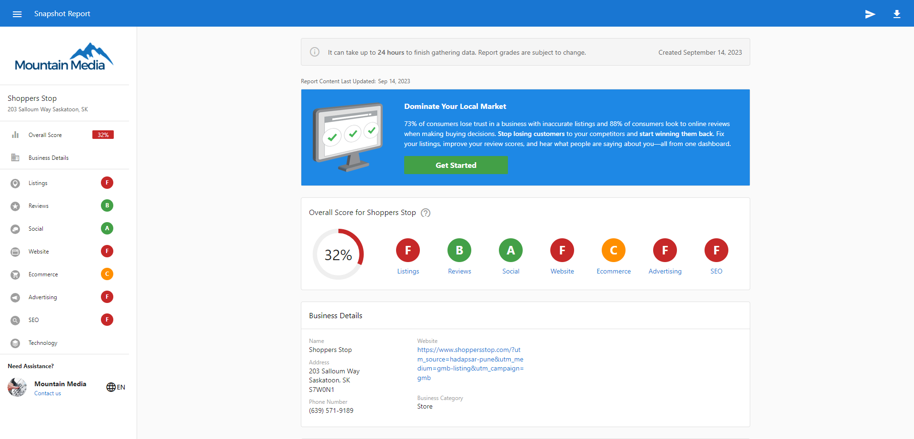Select Listings in the sidebar menu
The height and width of the screenshot is (439, 914).
point(65,183)
